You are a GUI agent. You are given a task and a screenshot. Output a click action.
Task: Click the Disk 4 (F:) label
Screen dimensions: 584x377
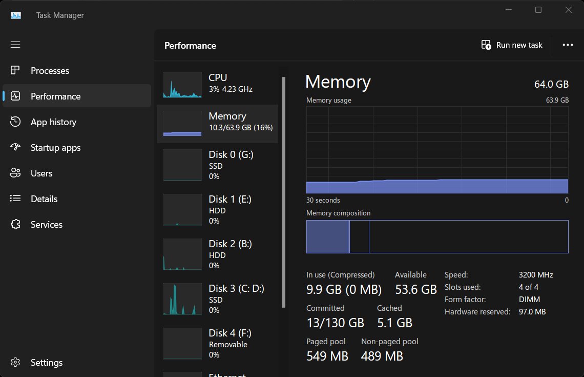[230, 333]
